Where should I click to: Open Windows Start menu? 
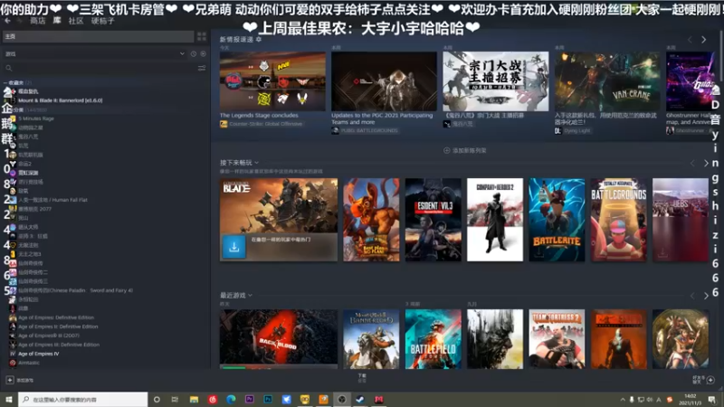point(8,399)
